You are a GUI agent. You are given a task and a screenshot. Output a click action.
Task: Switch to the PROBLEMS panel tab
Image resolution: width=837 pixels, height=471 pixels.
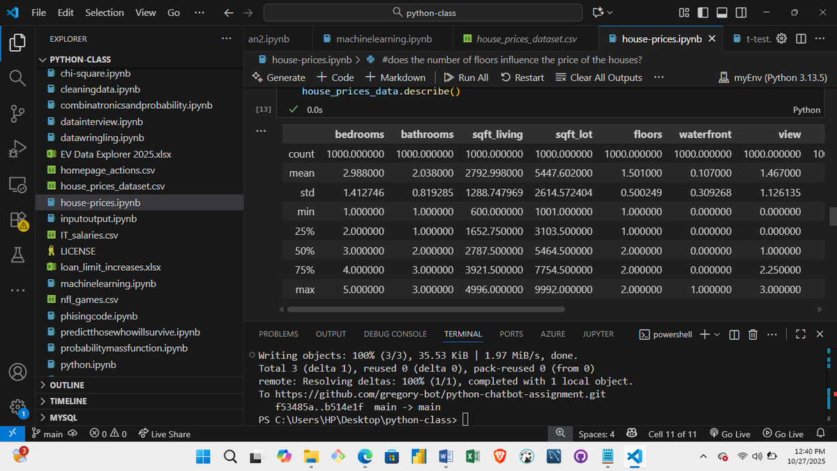pyautogui.click(x=278, y=334)
